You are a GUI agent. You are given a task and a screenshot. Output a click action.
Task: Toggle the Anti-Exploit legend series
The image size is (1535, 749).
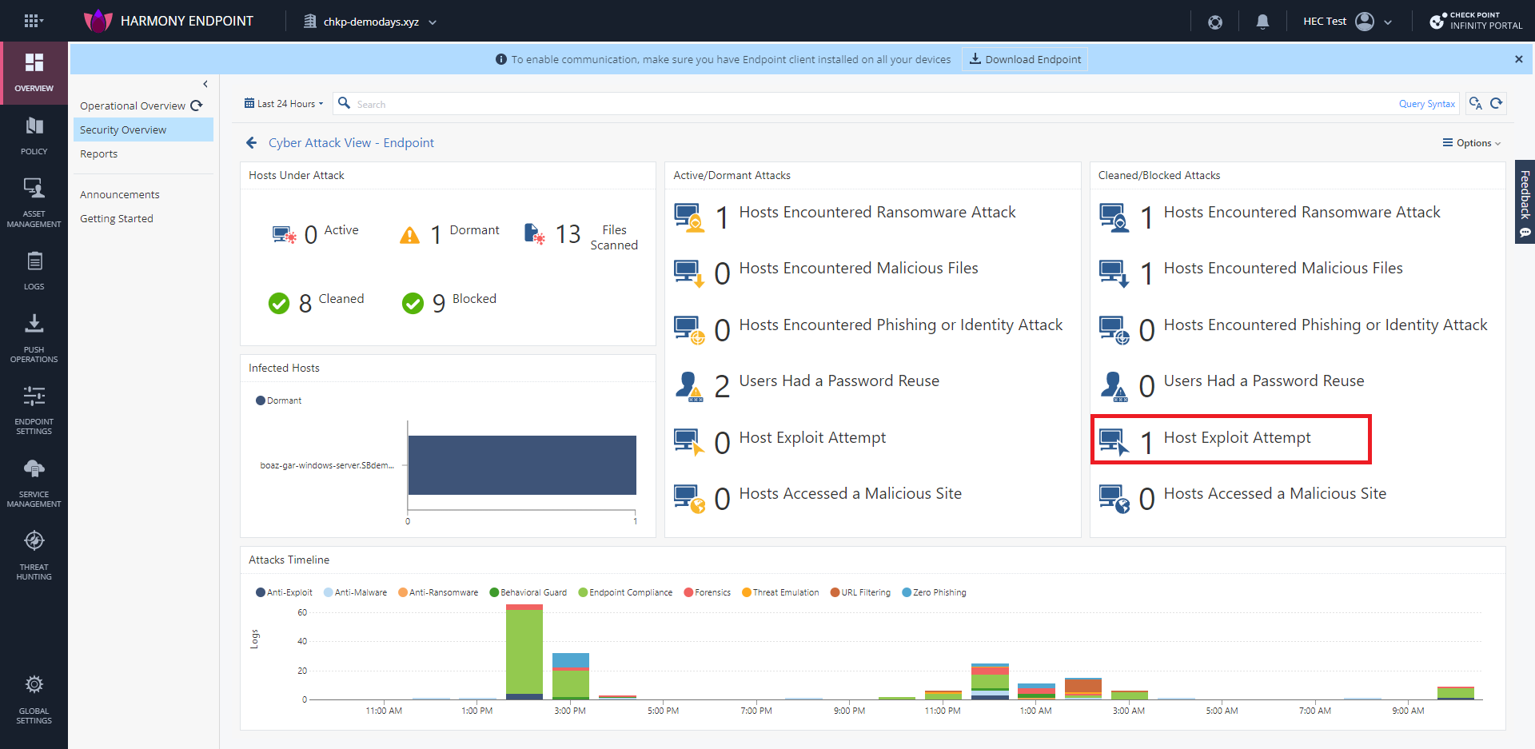(x=284, y=592)
